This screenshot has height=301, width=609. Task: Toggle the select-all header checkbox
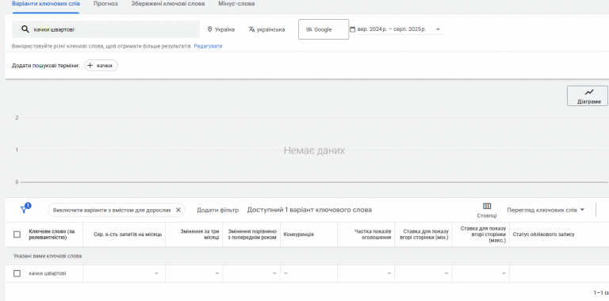(x=17, y=234)
